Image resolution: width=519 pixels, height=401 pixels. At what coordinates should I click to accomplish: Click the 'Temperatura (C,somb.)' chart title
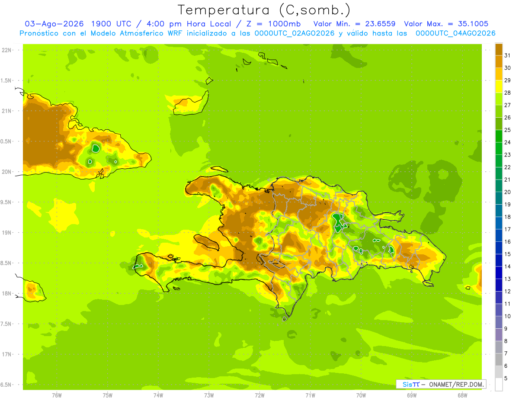[x=264, y=10]
